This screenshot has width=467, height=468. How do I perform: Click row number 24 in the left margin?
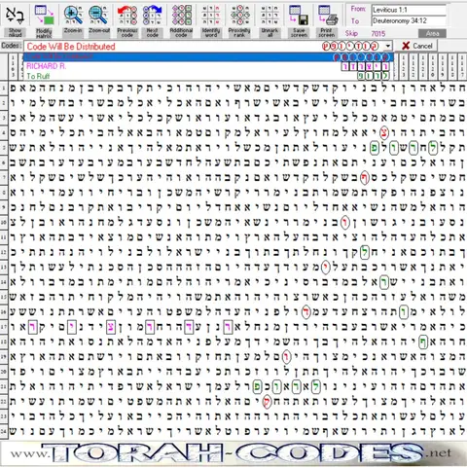4,431
